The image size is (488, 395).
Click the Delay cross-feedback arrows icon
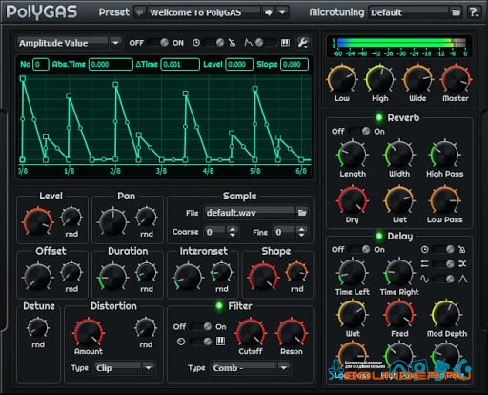[x=462, y=263]
